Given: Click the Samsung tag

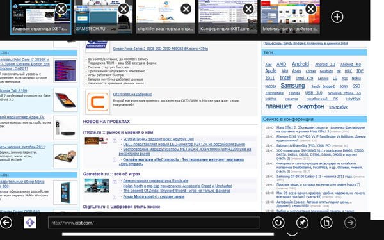Looking at the screenshot, I should pyautogui.click(x=292, y=86).
